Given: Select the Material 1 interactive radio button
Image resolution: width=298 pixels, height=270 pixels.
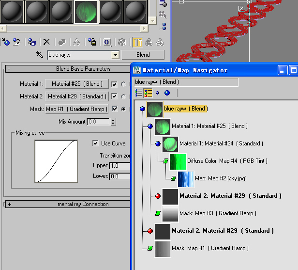Looking at the screenshot, I should 123,84.
